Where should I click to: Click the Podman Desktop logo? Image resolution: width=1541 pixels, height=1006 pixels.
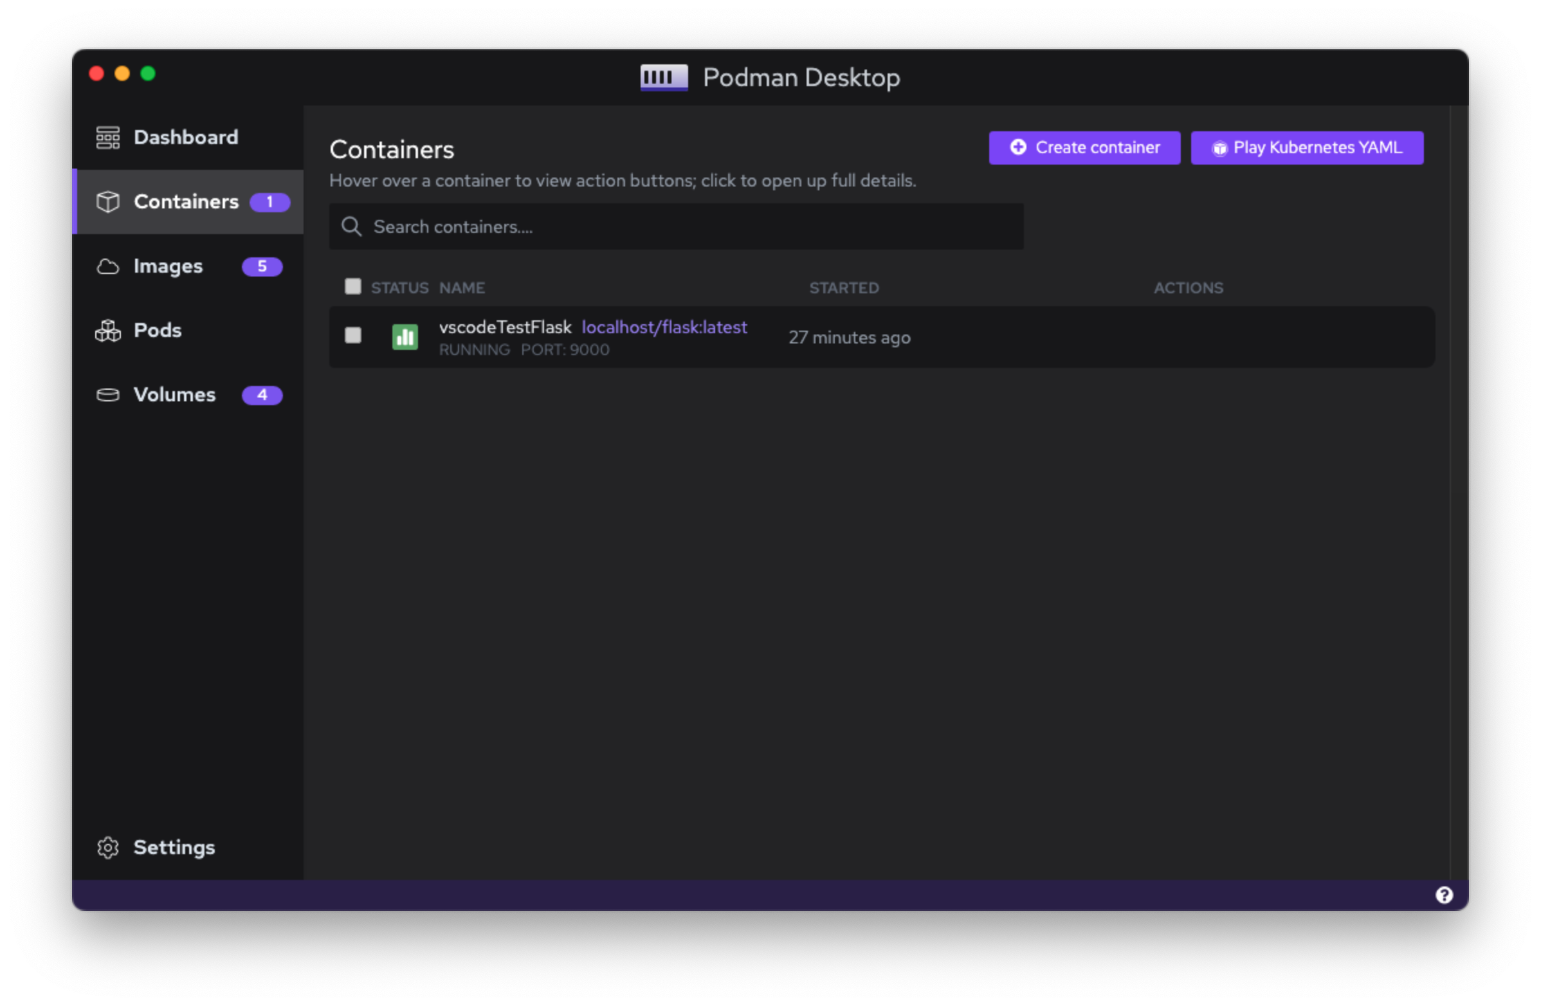[663, 77]
